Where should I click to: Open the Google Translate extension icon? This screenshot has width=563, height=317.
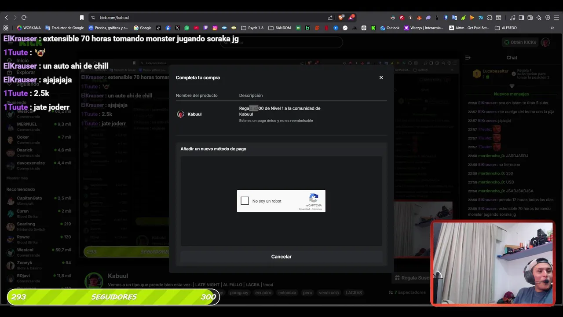point(454,18)
